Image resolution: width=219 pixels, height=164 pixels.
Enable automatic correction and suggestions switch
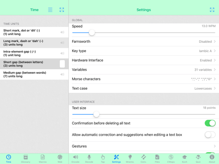tap(210, 135)
